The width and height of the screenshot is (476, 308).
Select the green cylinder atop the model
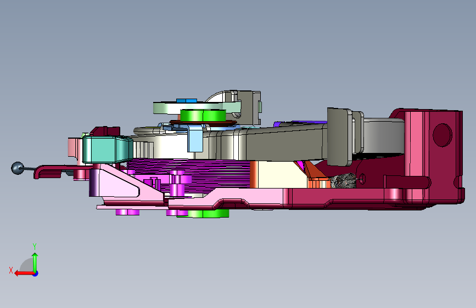pos(203,116)
